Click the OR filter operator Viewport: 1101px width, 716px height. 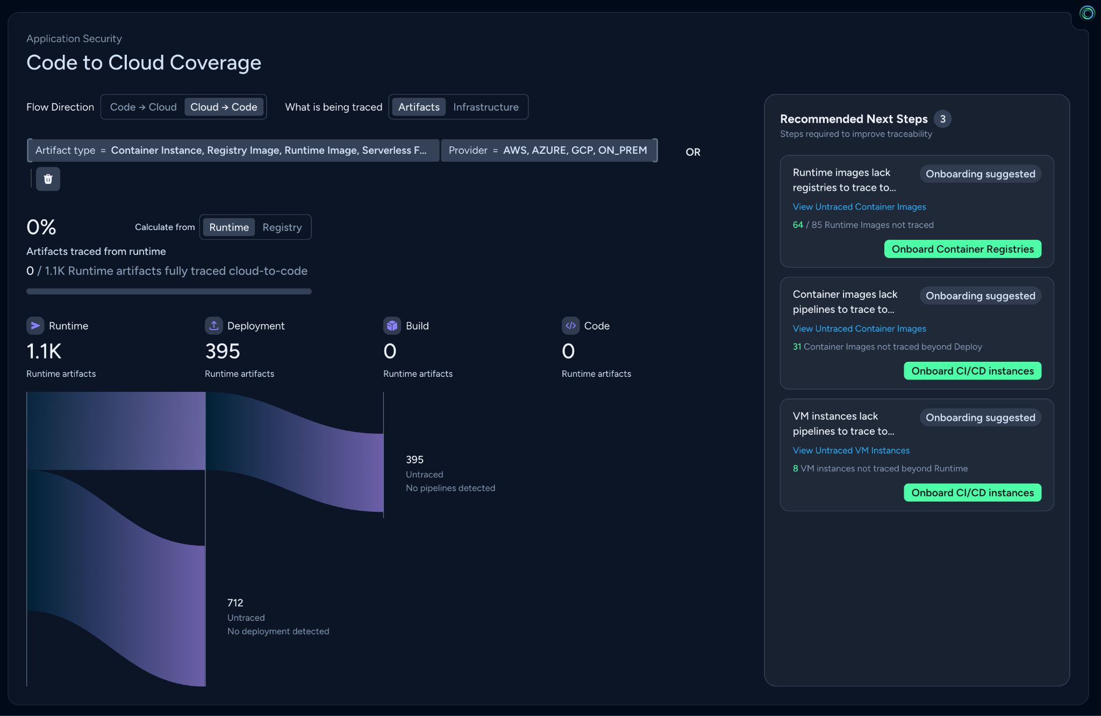tap(693, 152)
